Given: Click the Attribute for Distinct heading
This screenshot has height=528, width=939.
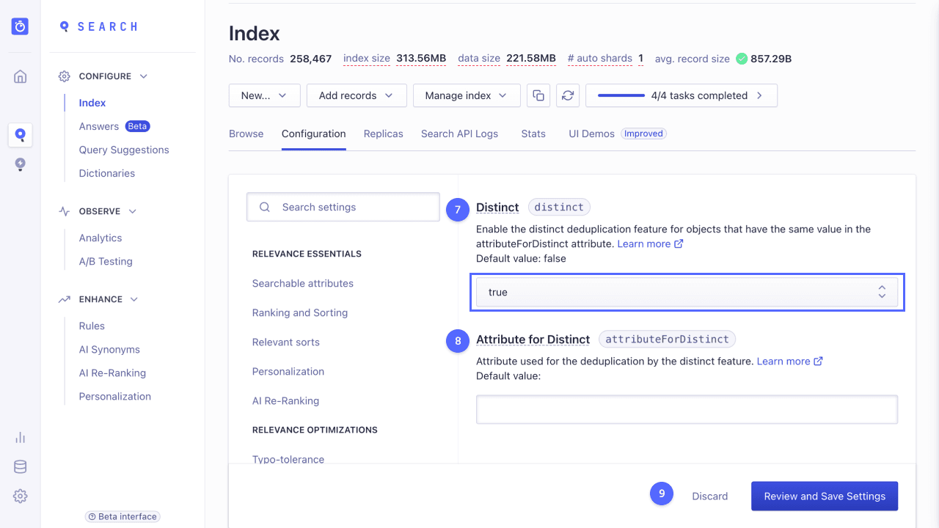Looking at the screenshot, I should (533, 340).
